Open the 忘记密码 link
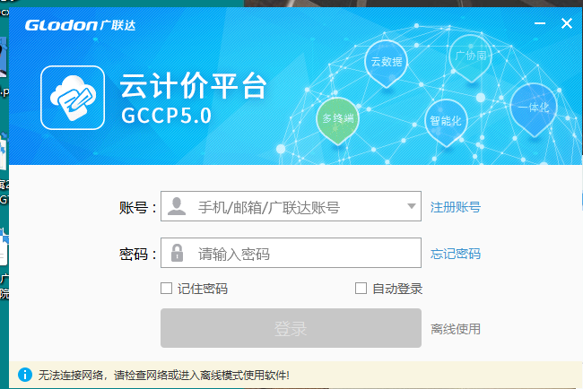Screen dimensions: 583x389 [x=456, y=254]
